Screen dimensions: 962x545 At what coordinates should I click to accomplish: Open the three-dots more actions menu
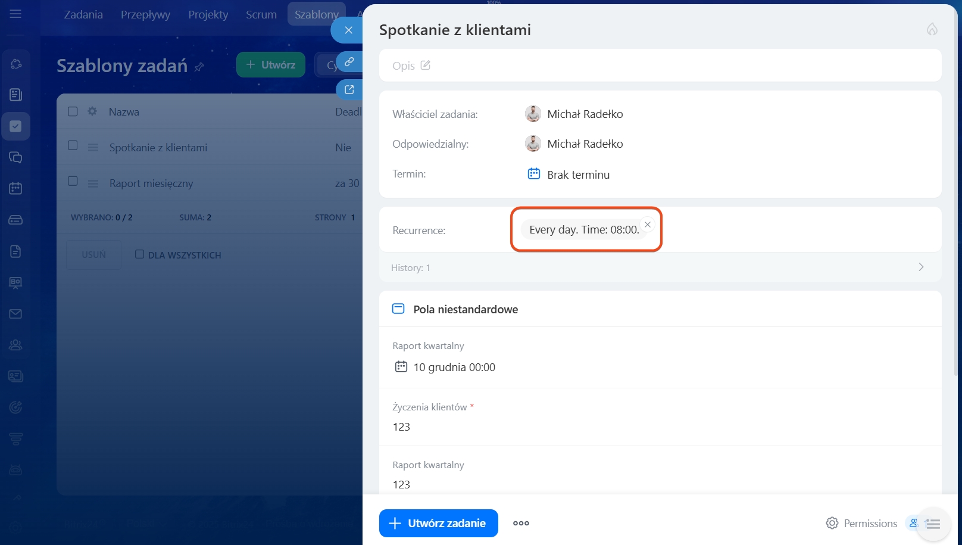[x=521, y=524]
